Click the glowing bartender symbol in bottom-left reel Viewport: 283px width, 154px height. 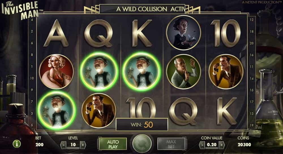[57, 111]
